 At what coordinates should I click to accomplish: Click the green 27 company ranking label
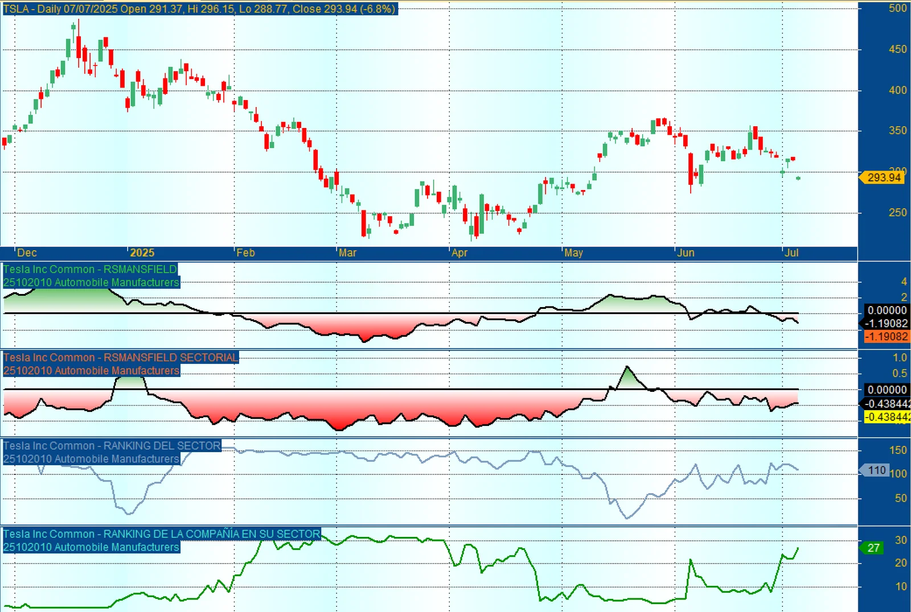click(x=872, y=548)
